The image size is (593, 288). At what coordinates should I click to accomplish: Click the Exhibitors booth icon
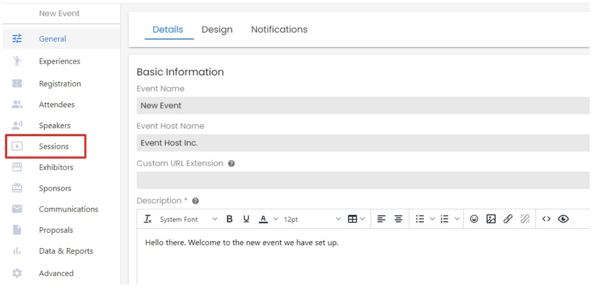(x=17, y=167)
